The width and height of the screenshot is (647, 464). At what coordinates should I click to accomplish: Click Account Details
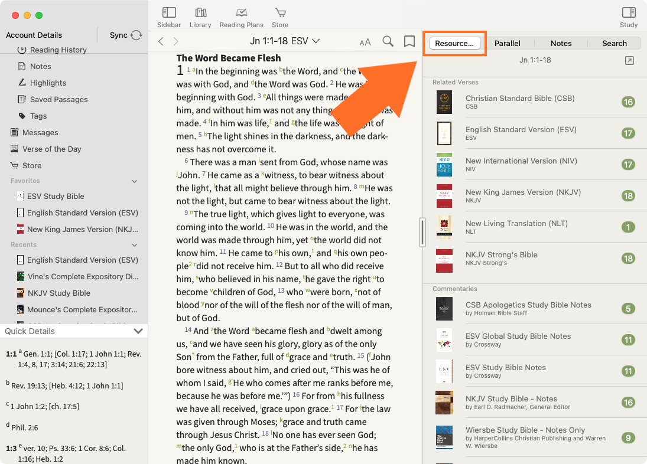(x=34, y=35)
